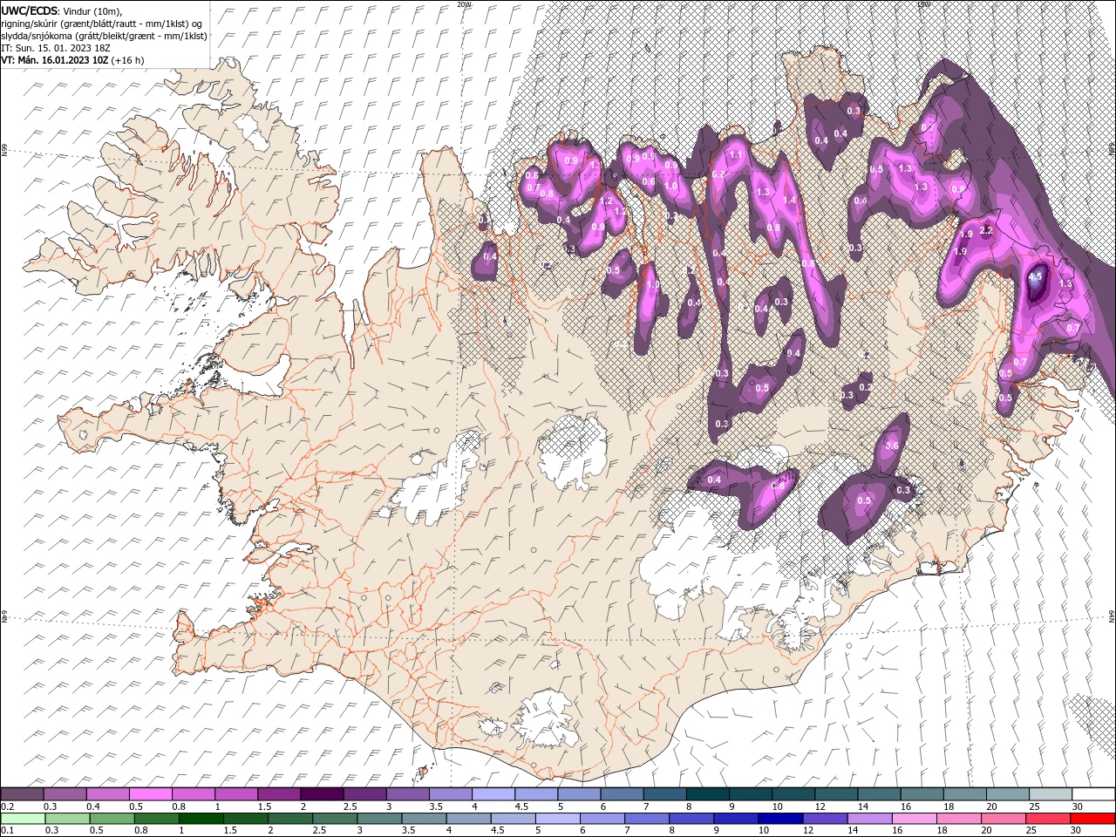The image size is (1116, 837).
Task: Click the '12' label in upper legend
Action: (x=820, y=806)
